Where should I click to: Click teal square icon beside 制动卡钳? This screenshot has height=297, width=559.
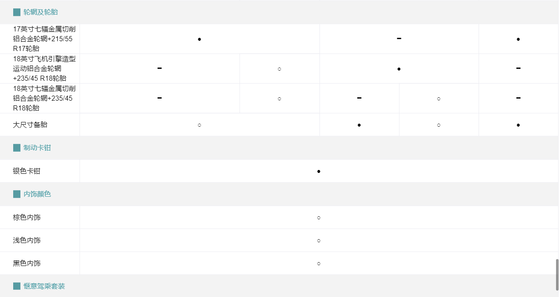pos(17,148)
